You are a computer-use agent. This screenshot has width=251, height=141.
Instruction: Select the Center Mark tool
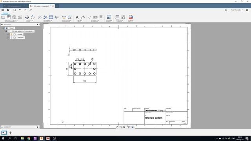45,17
